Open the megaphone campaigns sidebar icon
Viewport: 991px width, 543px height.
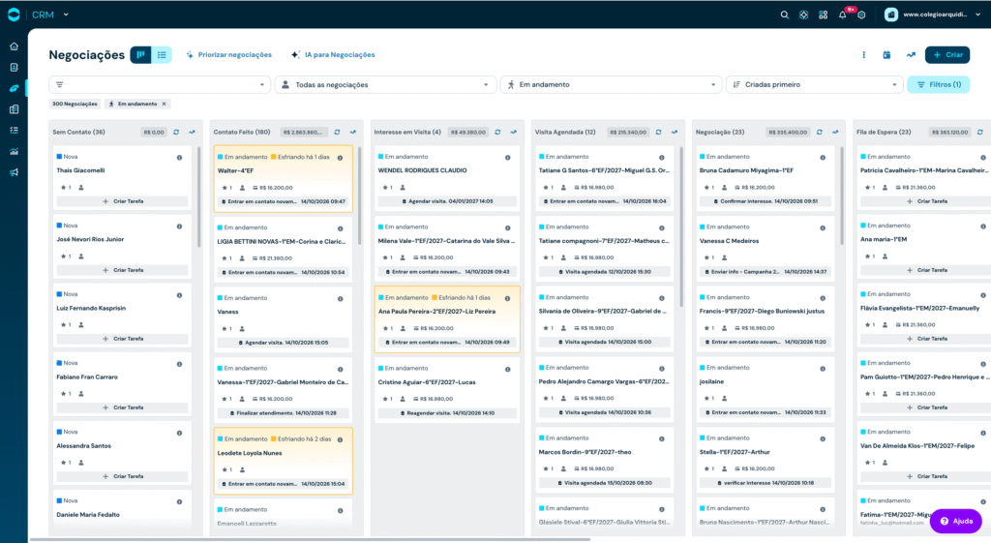point(14,172)
